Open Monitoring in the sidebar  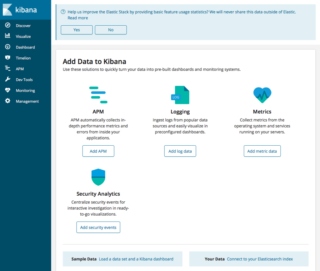pyautogui.click(x=25, y=91)
